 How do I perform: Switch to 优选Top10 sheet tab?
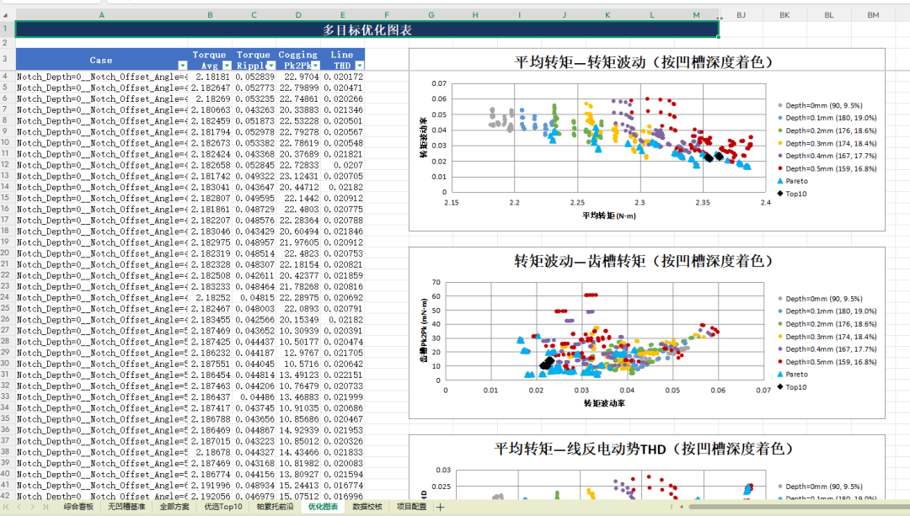222,507
